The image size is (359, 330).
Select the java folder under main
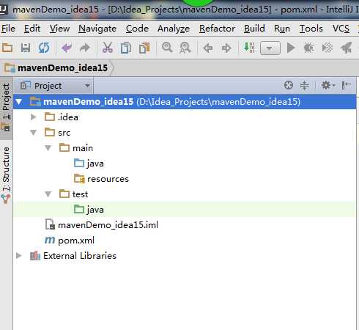click(x=89, y=164)
